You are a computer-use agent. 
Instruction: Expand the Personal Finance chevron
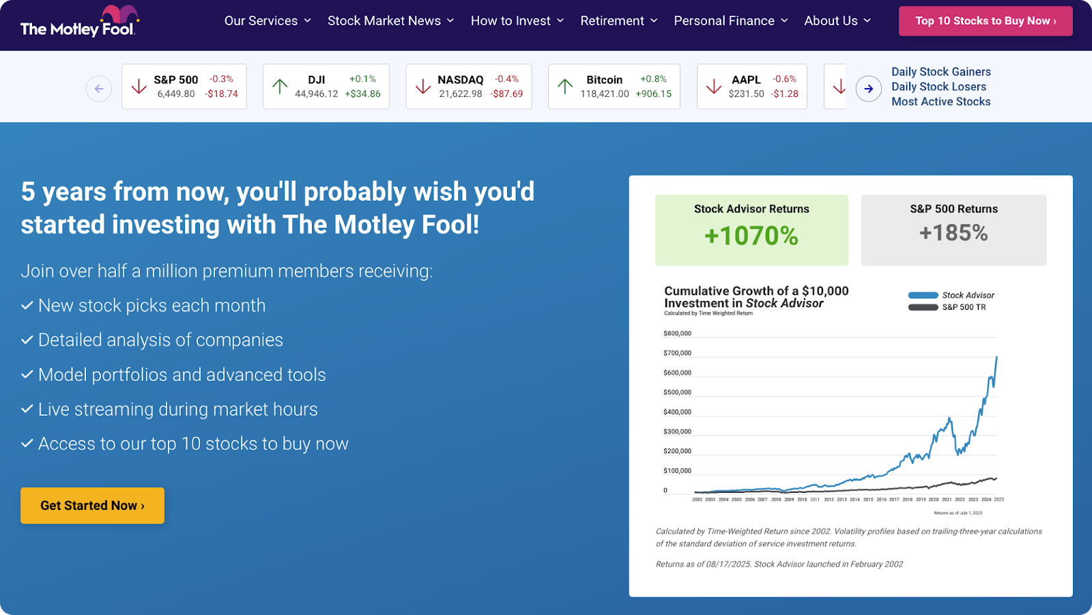tap(784, 21)
